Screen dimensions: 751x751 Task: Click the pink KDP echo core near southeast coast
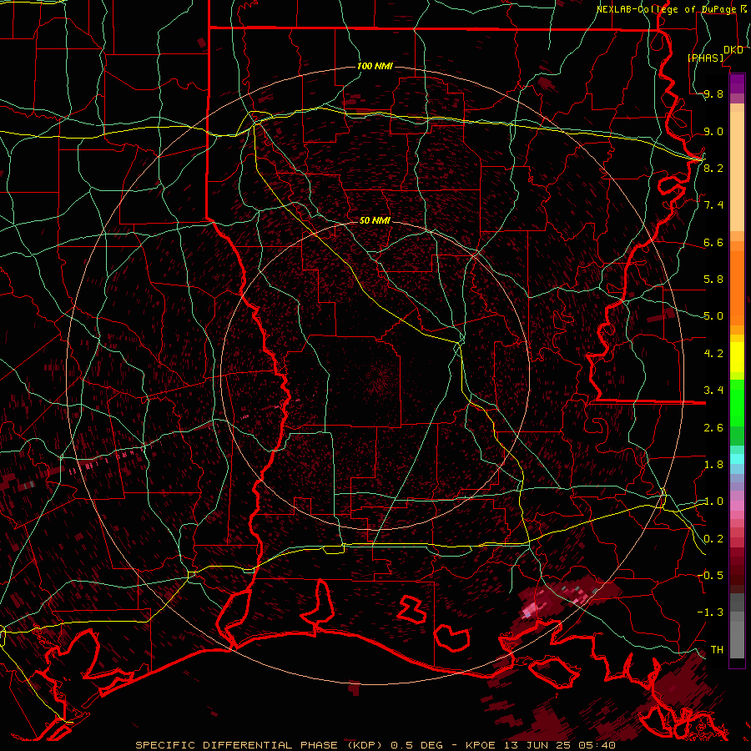[530, 610]
